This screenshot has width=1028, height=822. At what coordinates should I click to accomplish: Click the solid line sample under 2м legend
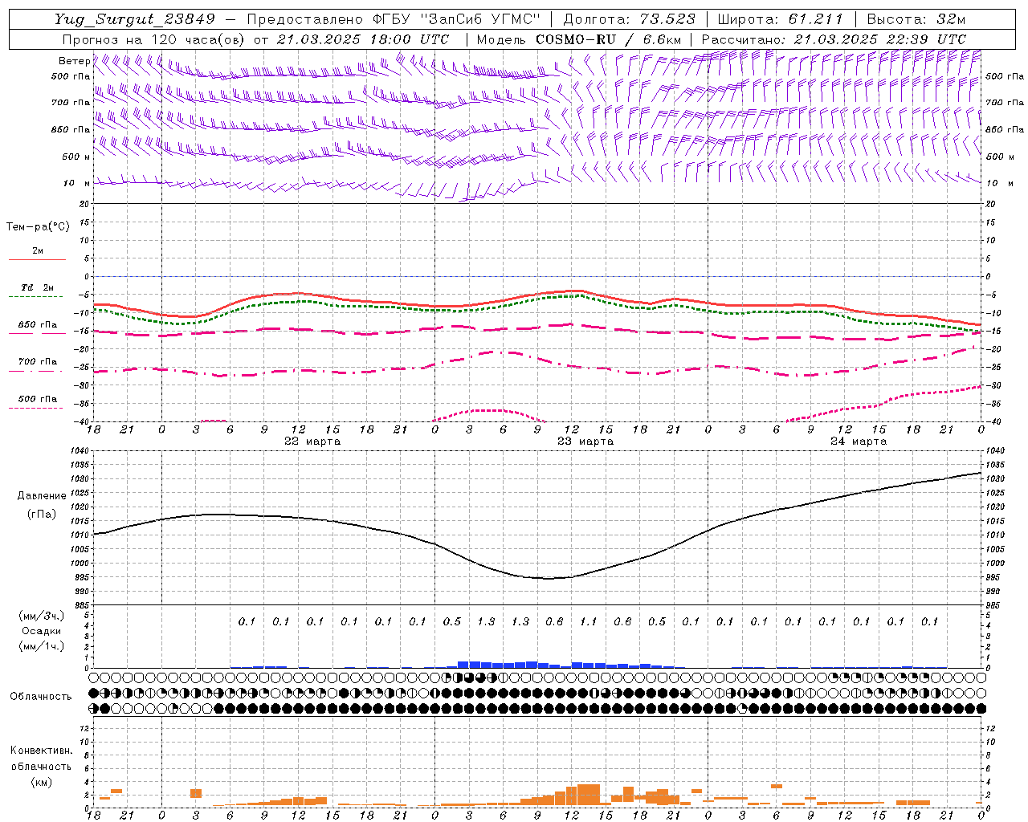tap(37, 260)
